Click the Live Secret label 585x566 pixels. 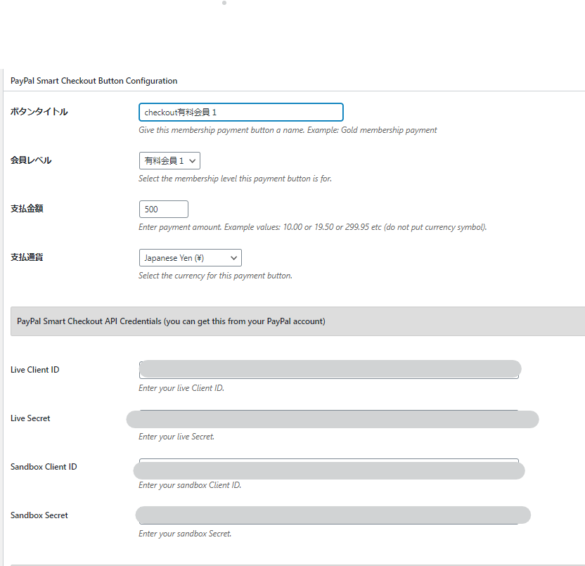coord(30,418)
